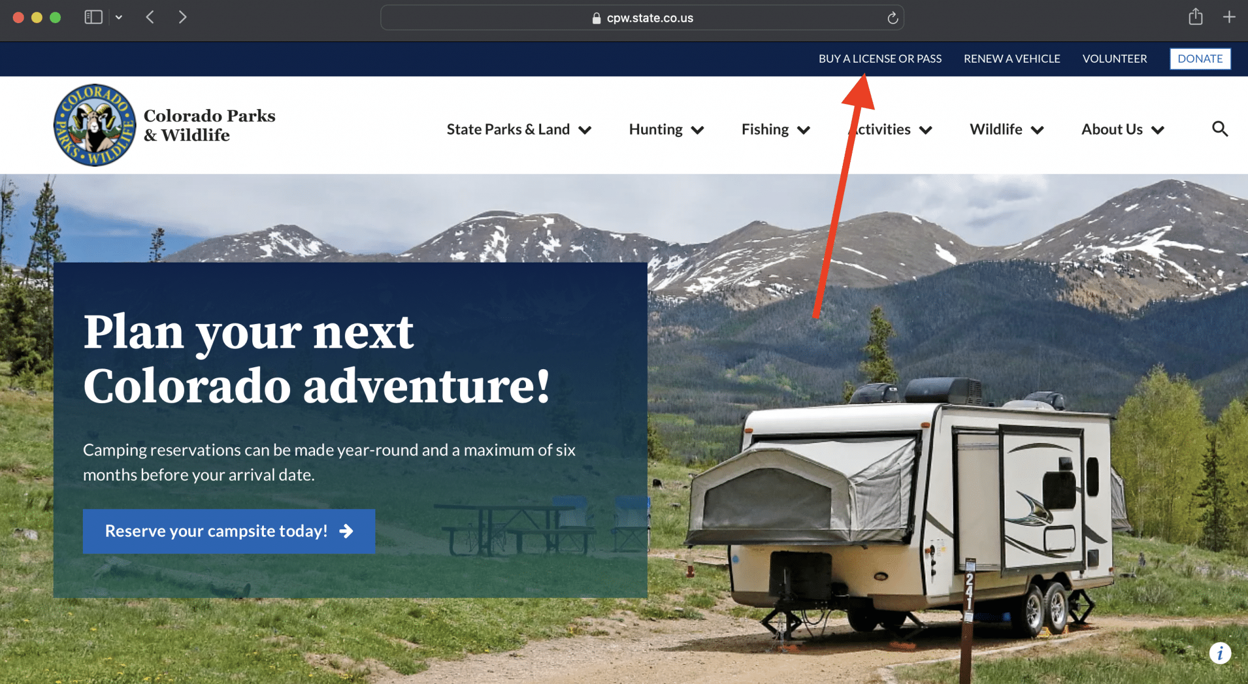This screenshot has height=684, width=1248.
Task: Open the sidebar options chevron in Safari
Action: click(119, 18)
